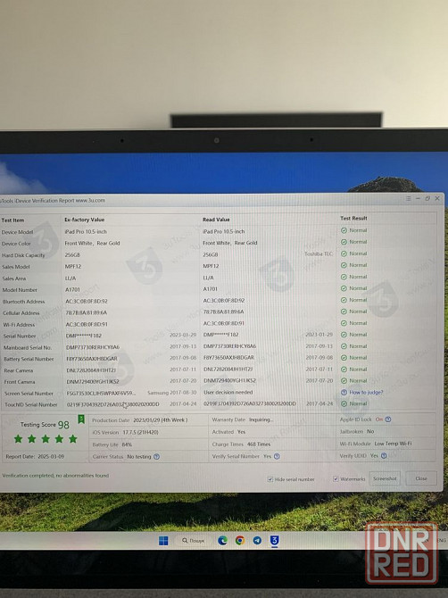This screenshot has height=598, width=448.
Task: Click Normal check icon for Device Color
Action: [x=344, y=242]
